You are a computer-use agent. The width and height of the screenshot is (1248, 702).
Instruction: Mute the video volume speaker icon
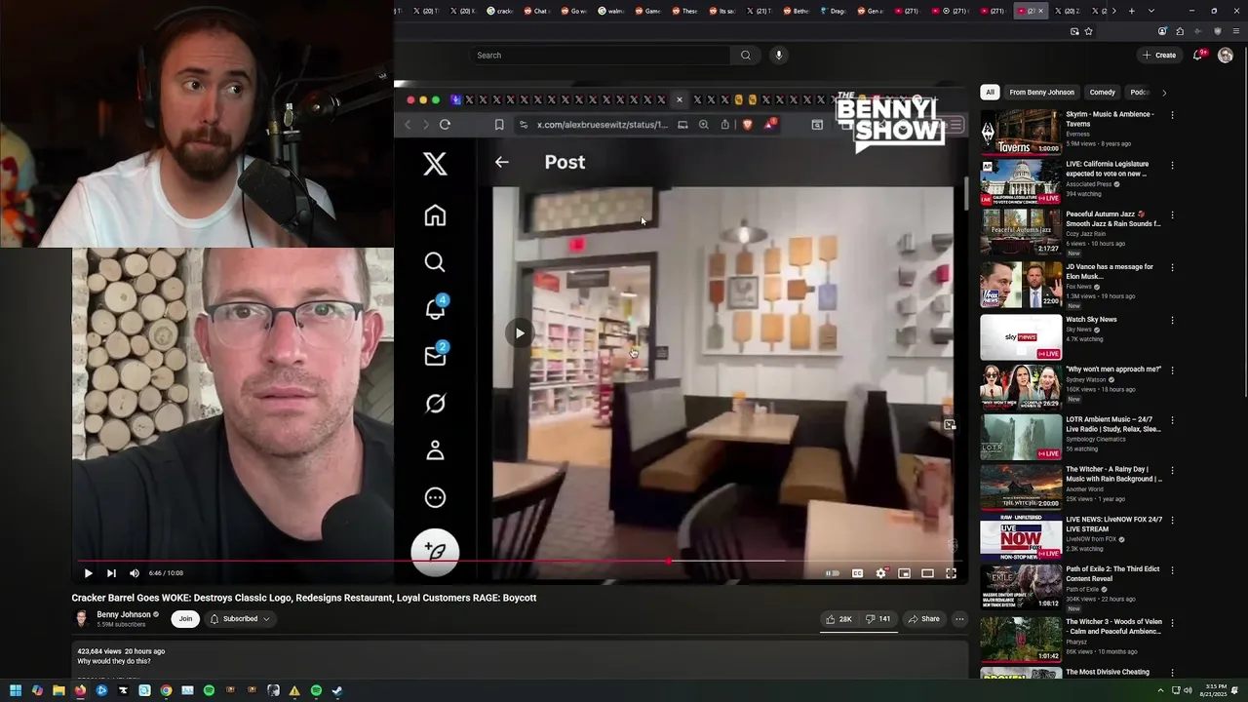click(135, 573)
